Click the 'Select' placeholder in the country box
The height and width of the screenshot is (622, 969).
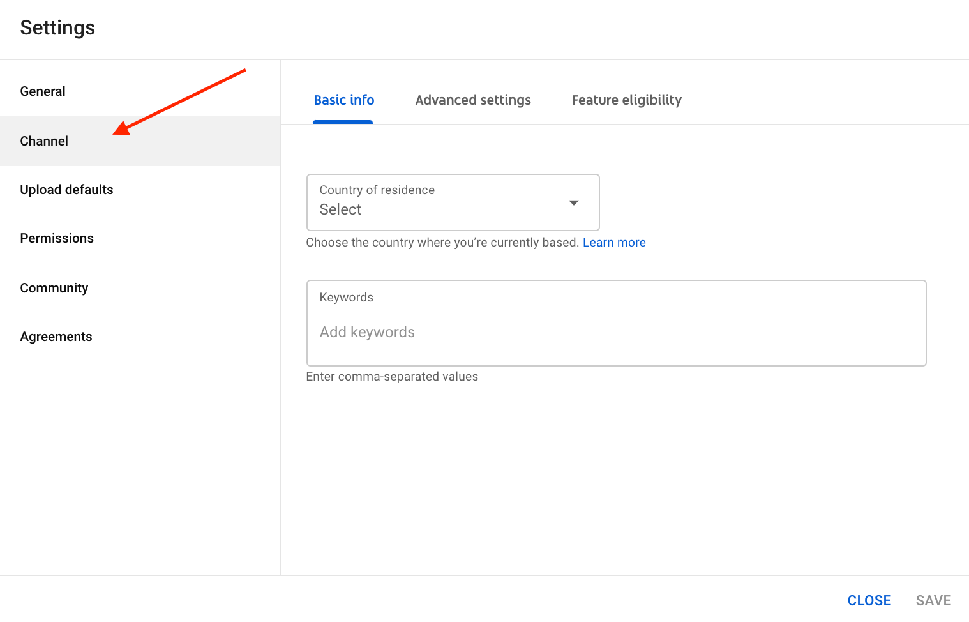340,210
